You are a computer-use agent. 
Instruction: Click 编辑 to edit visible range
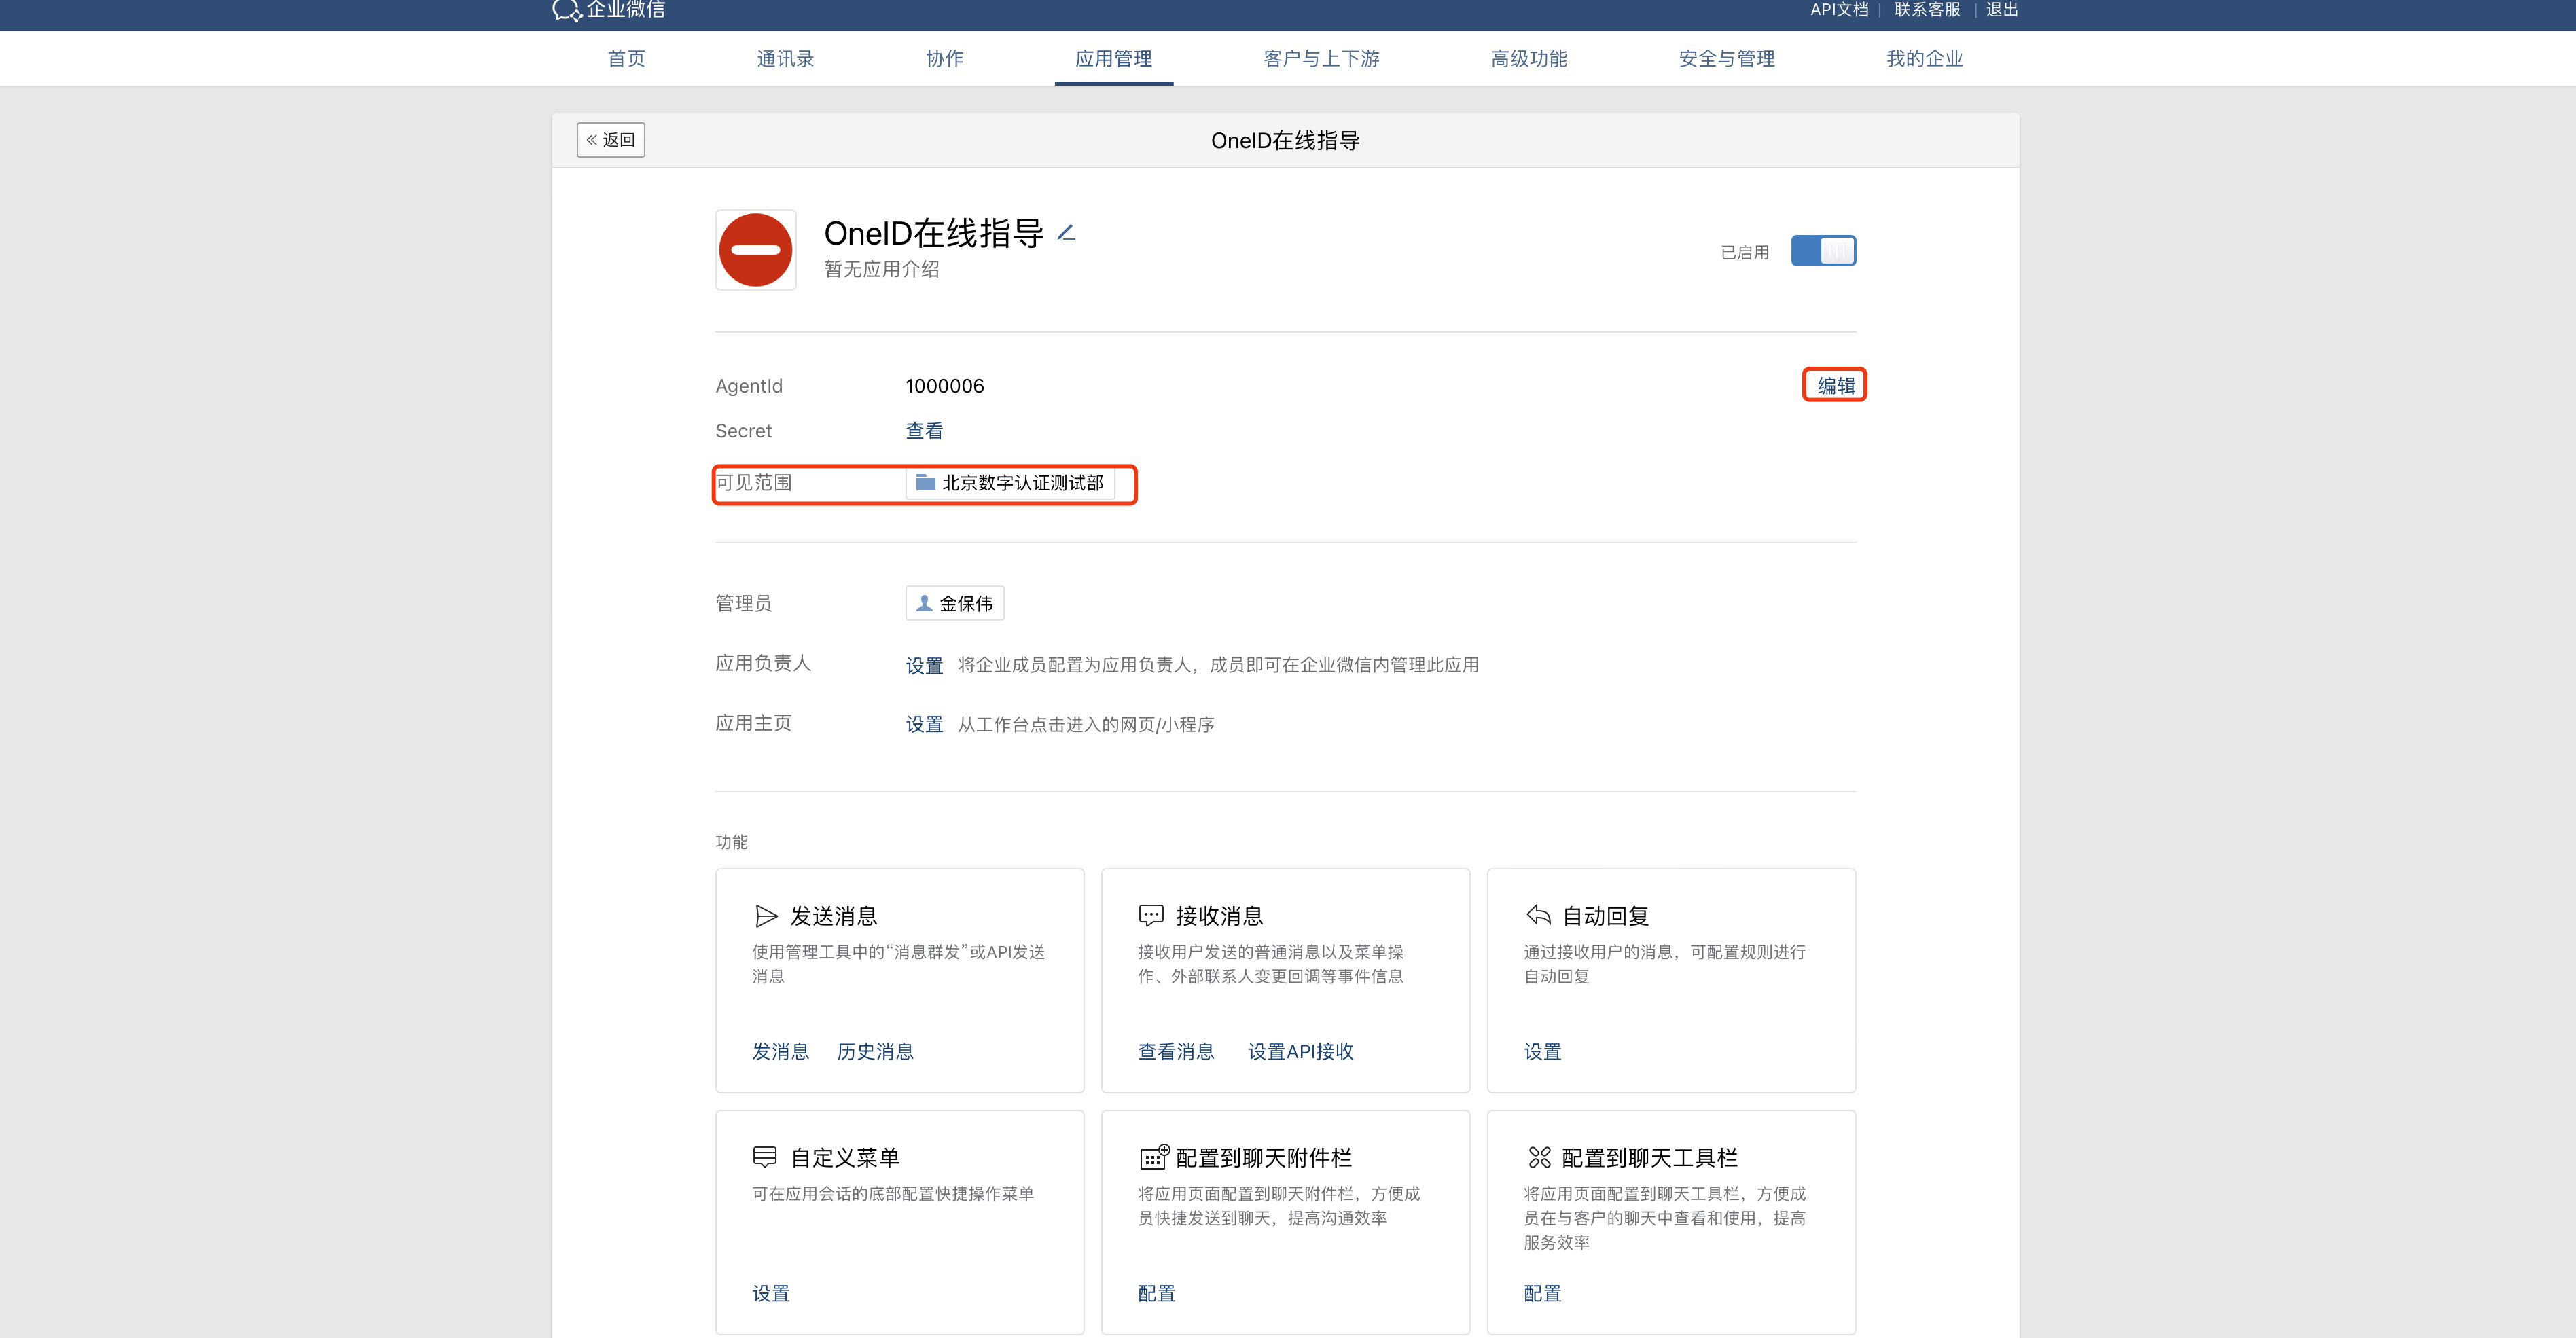(1835, 386)
